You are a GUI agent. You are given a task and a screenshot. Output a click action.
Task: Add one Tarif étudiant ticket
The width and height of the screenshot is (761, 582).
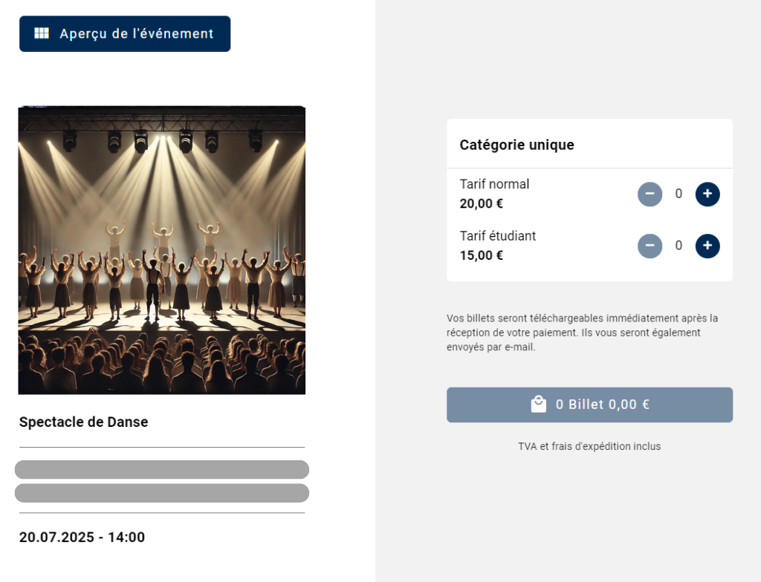pos(707,246)
